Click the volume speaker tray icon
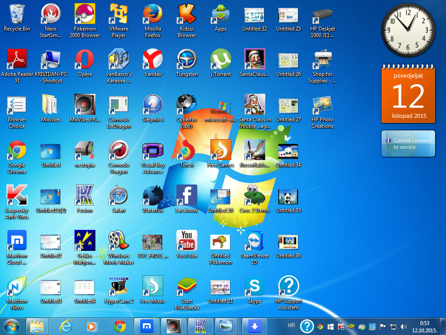446x335 pixels. pos(404,326)
